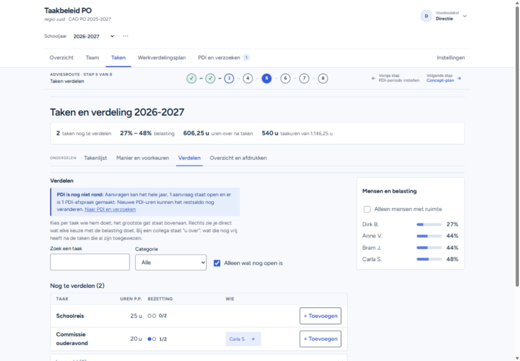Jump to step 8 in the adviesroute

(323, 78)
